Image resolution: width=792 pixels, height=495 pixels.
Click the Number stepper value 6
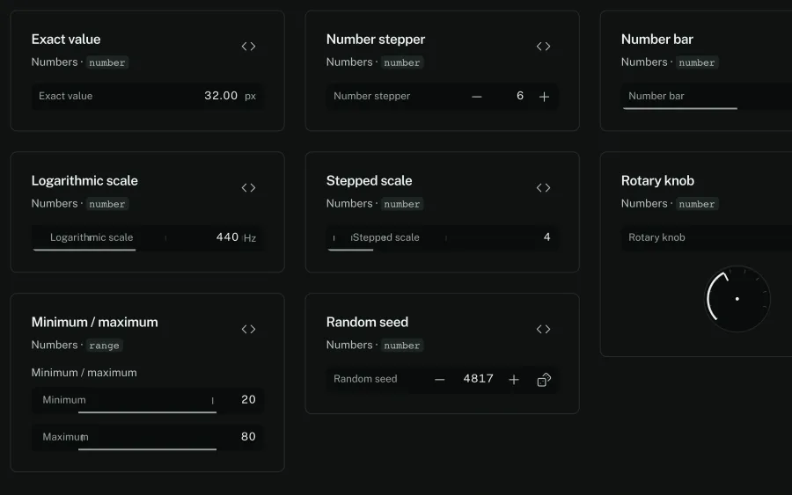click(520, 96)
